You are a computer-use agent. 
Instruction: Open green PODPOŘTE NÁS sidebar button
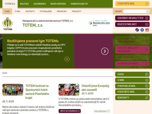(132, 92)
